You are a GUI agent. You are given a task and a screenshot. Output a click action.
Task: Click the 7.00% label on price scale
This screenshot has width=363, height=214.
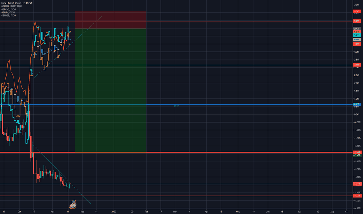point(357,5)
